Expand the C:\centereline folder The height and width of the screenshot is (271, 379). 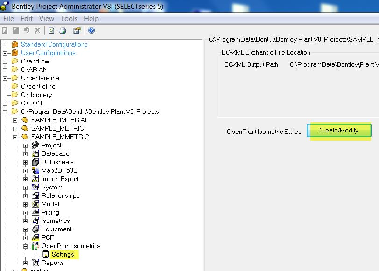pyautogui.click(x=5, y=78)
